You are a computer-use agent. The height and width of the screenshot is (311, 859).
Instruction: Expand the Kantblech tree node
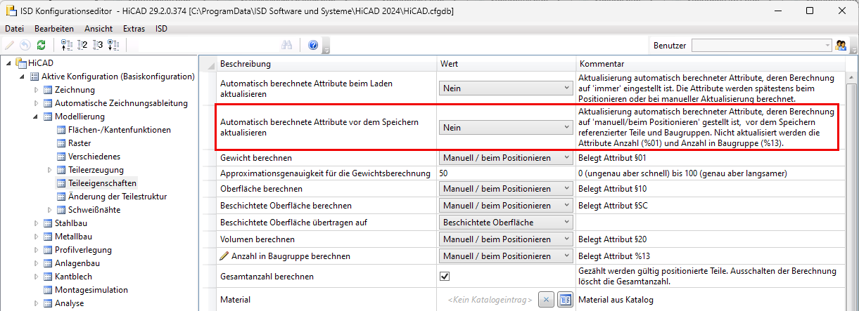[37, 277]
